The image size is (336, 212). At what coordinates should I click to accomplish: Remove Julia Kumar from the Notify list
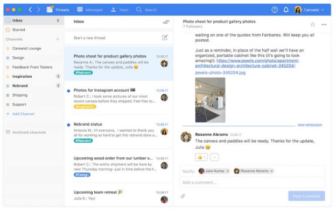coord(228,171)
